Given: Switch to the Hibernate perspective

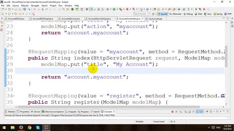Looking at the screenshot, I should point(175,14).
